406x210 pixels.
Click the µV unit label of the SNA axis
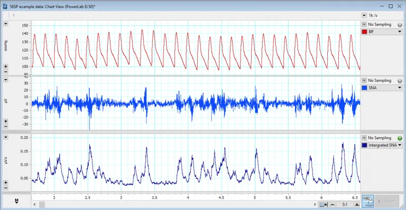point(6,101)
